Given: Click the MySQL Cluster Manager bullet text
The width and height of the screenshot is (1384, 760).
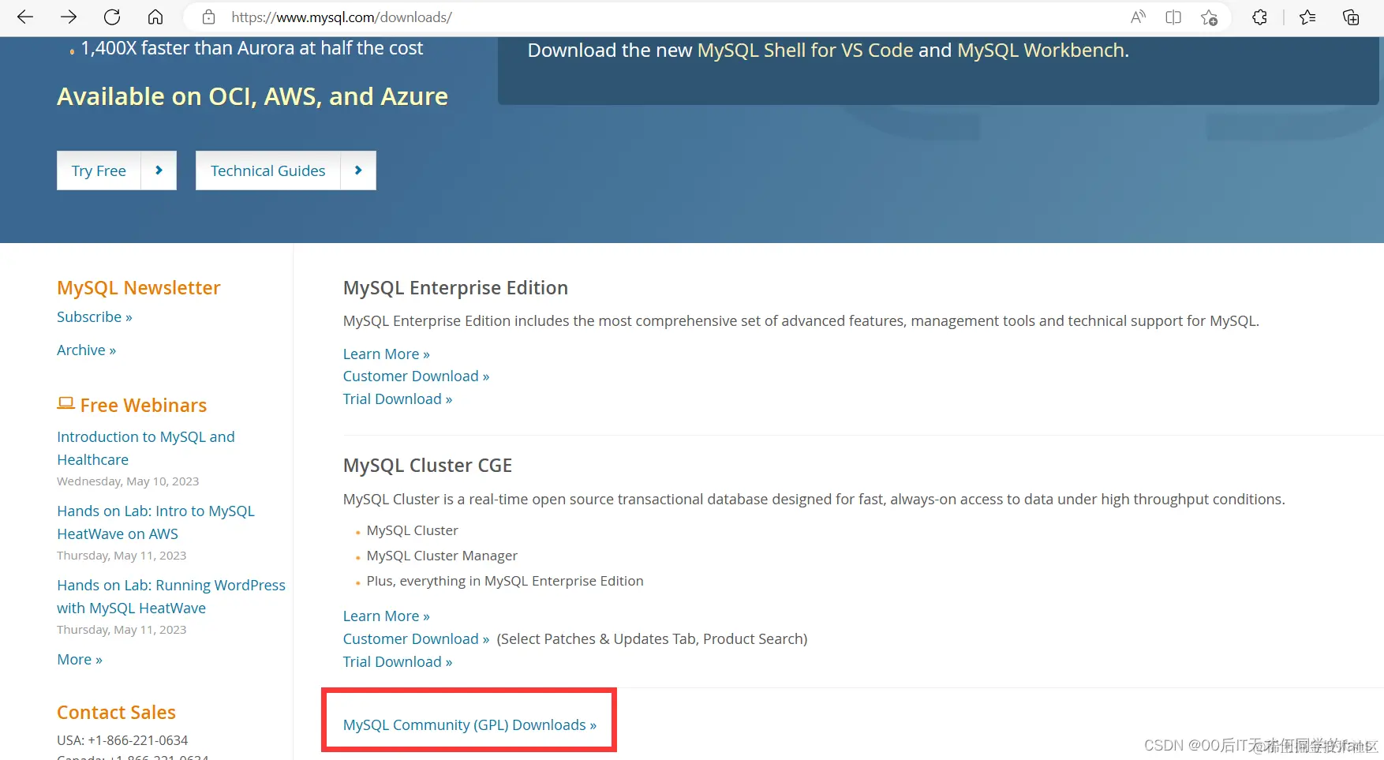Looking at the screenshot, I should [442, 556].
